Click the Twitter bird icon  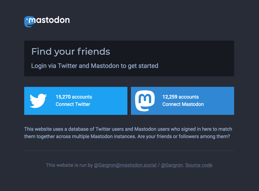[38, 101]
